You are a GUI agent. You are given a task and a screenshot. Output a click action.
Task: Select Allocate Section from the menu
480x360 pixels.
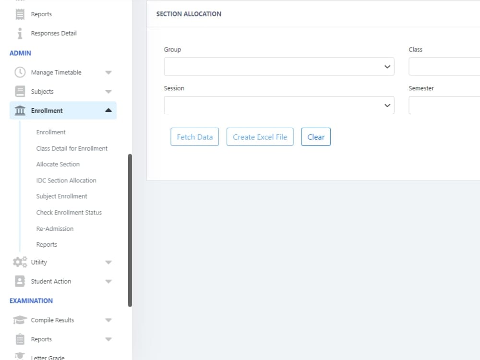(58, 164)
